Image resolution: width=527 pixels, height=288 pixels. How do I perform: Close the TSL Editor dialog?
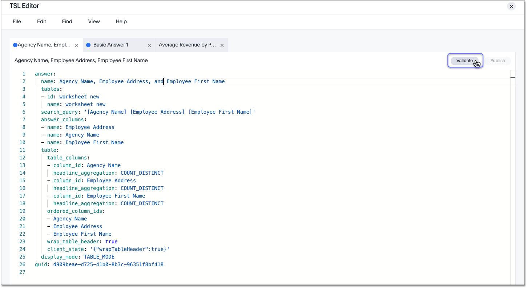click(511, 6)
